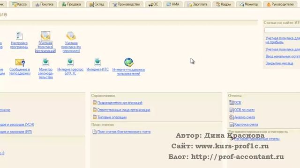Open Типовые операции link
The width and height of the screenshot is (300, 168).
click(112, 117)
